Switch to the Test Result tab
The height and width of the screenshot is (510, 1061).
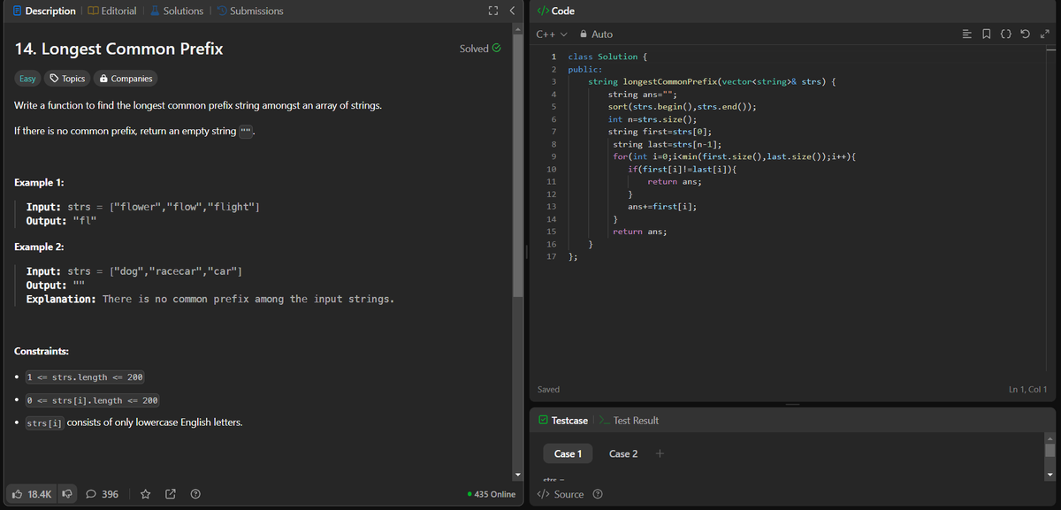point(629,421)
